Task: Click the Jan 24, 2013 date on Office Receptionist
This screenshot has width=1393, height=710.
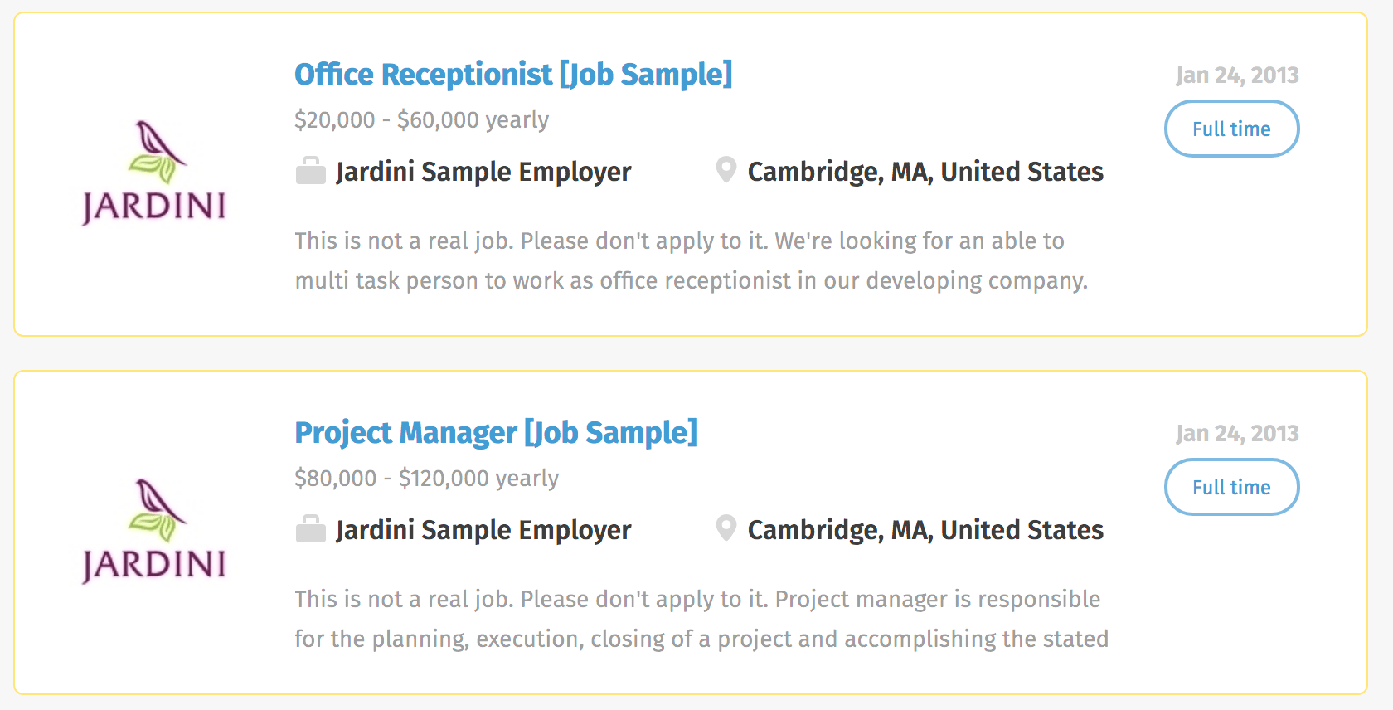Action: coord(1236,75)
